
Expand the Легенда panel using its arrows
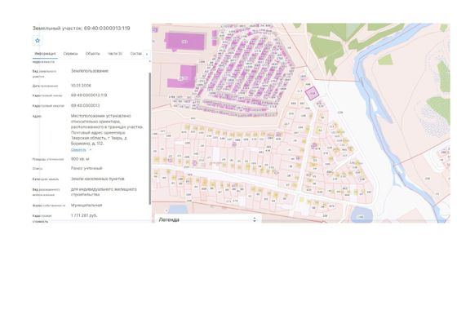coord(255,219)
